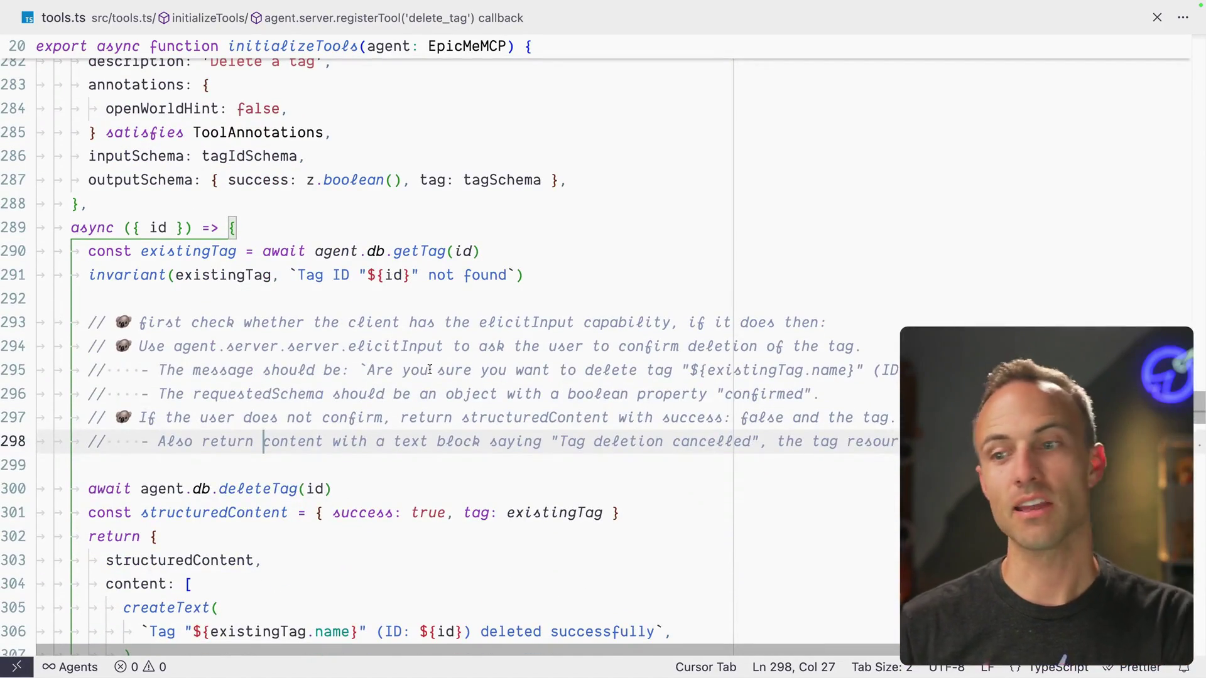Viewport: 1206px width, 678px height.
Task: Click the word openWorldHint on line 284
Action: [x=161, y=109]
